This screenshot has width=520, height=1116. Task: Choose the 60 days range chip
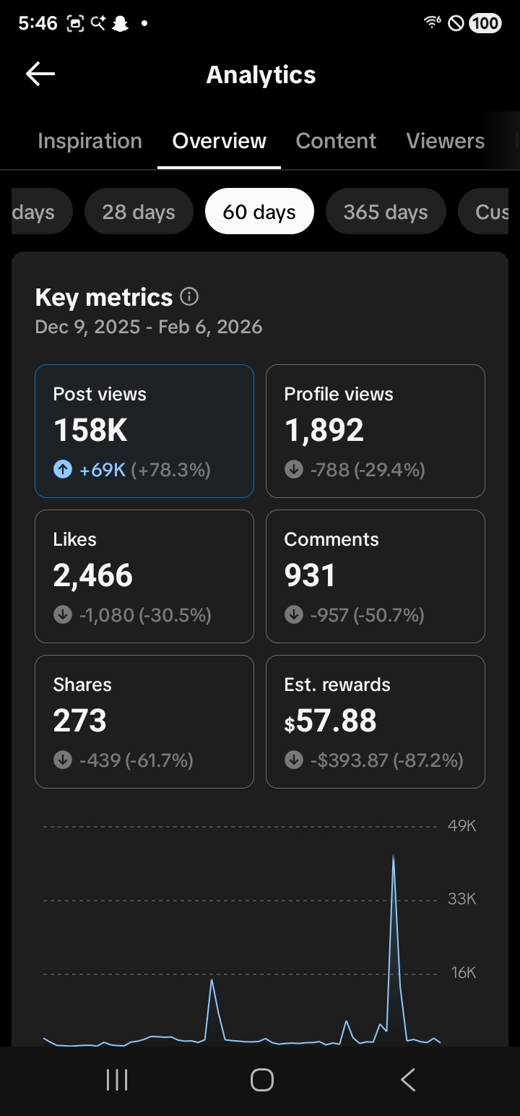pos(259,212)
